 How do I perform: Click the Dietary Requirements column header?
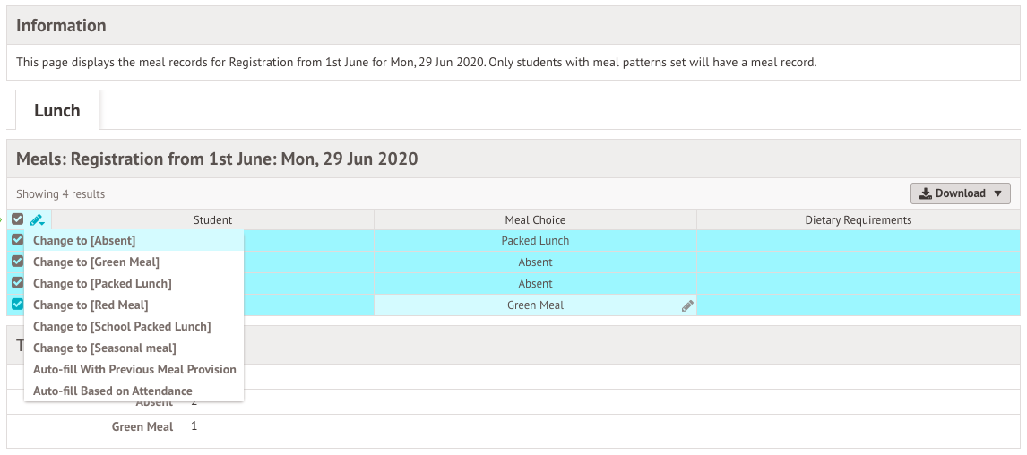click(858, 220)
